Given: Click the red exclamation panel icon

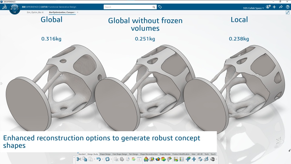Looking at the screenshot, I should point(139,159).
